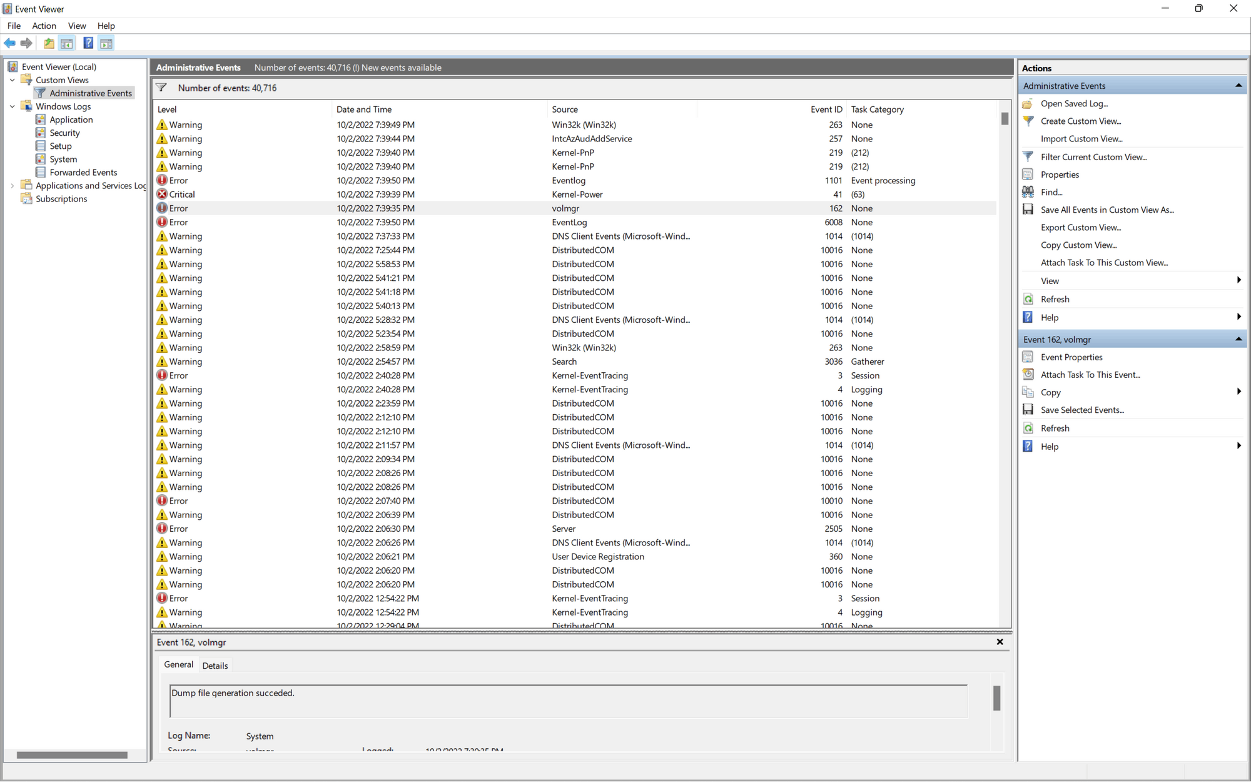
Task: Click the forward arrow toolbar icon
Action: pyautogui.click(x=26, y=43)
